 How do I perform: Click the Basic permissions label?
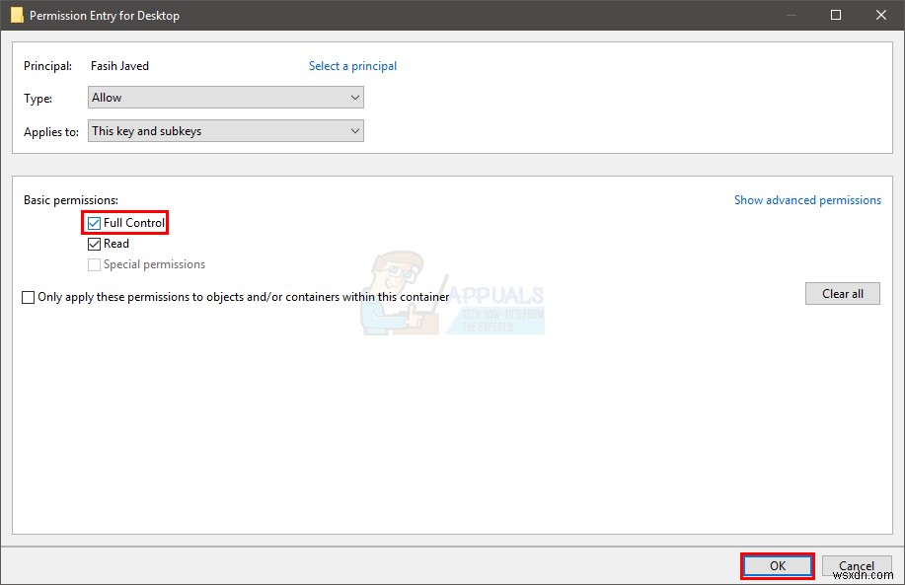tap(71, 200)
